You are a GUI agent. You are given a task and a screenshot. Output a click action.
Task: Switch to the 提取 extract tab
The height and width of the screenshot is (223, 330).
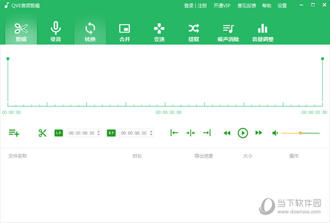point(194,31)
